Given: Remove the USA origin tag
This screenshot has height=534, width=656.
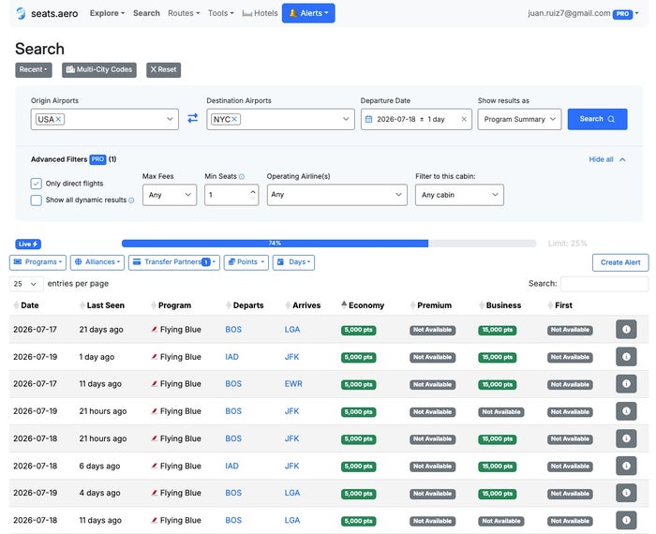Looking at the screenshot, I should click(x=58, y=119).
